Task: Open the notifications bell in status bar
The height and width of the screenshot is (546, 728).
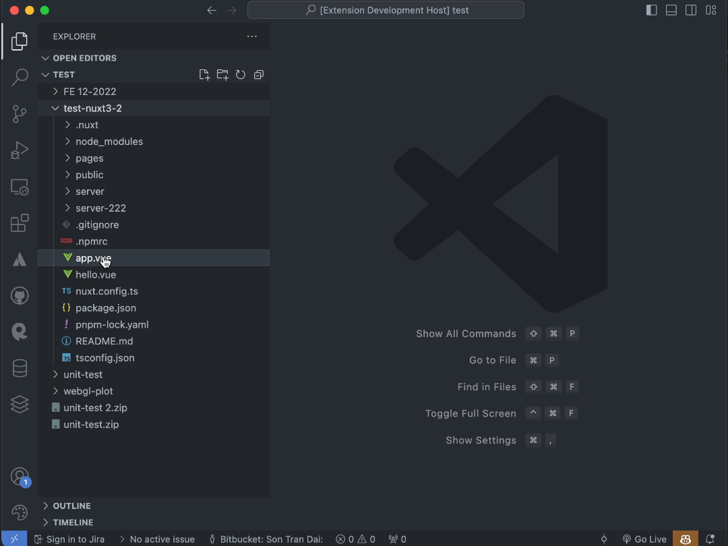Action: point(710,539)
